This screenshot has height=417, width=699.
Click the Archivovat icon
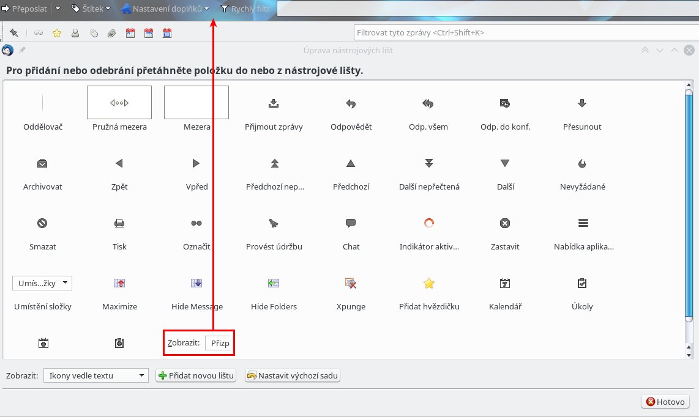click(42, 163)
